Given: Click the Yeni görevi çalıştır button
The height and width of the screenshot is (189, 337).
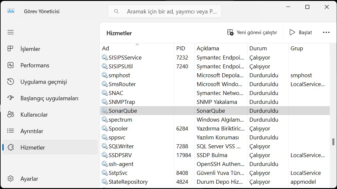Looking at the screenshot, I should tap(252, 33).
